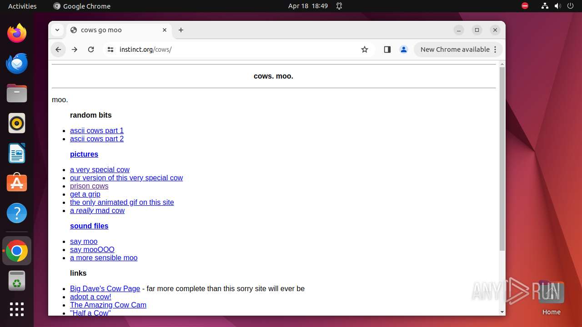
Task: Open Files manager from the dock
Action: pyautogui.click(x=17, y=93)
